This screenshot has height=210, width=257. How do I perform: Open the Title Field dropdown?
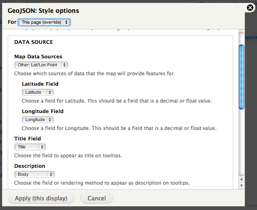pos(30,147)
